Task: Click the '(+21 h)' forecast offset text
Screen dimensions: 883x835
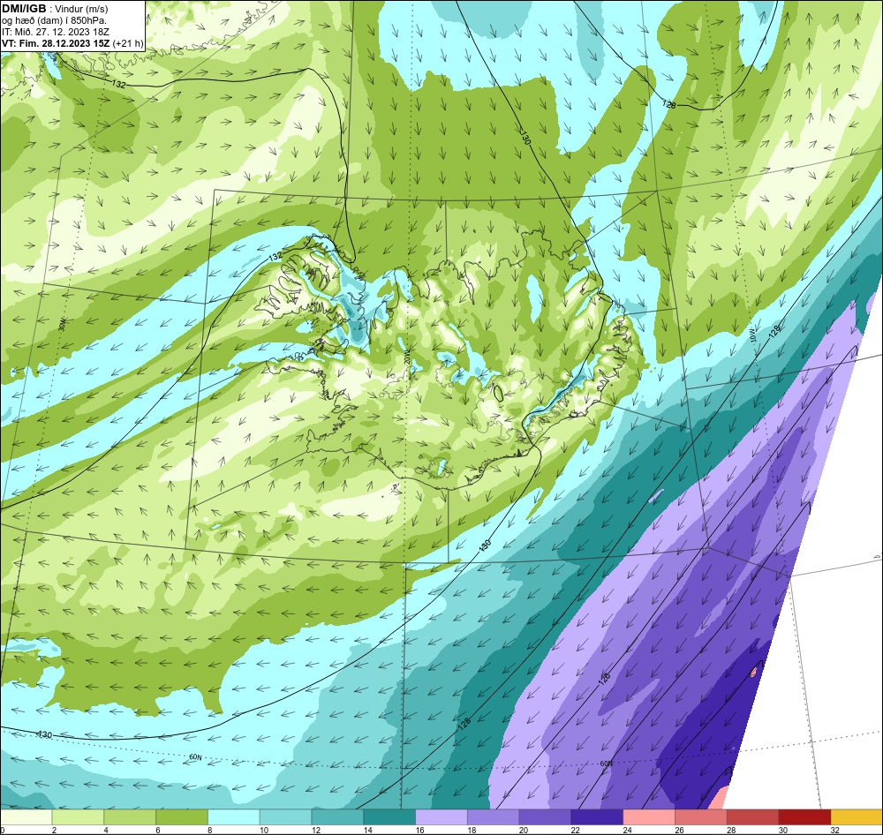Action: 128,43
